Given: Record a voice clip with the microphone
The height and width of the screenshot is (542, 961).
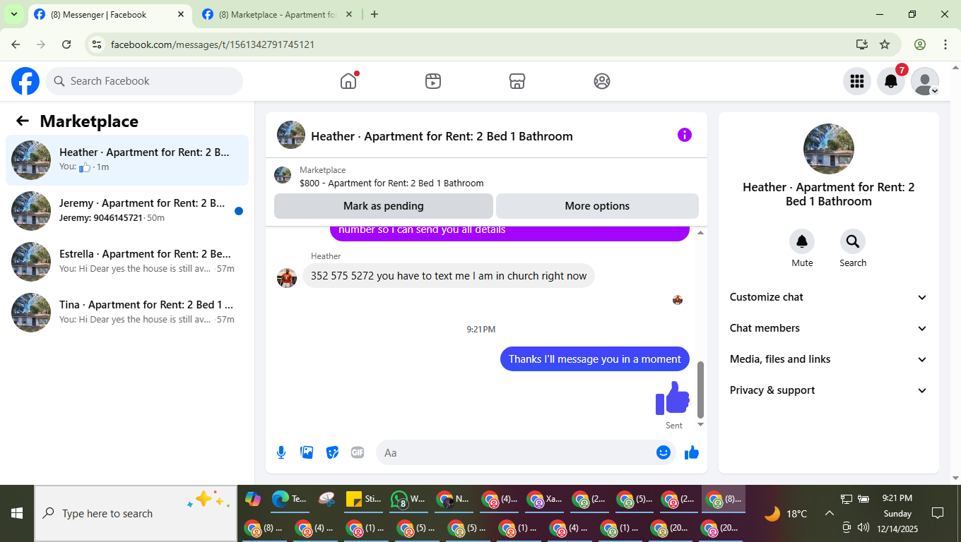Looking at the screenshot, I should pos(281,452).
